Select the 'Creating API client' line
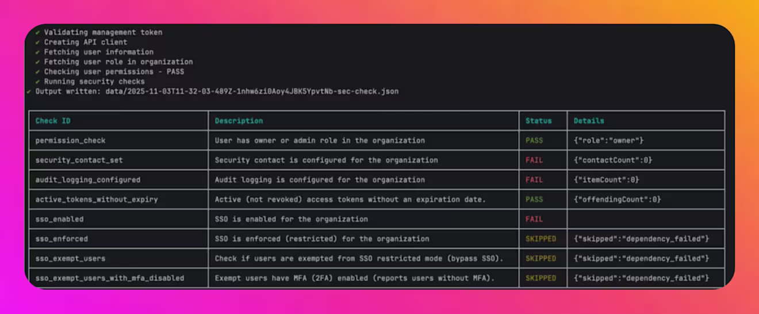The width and height of the screenshot is (759, 314). pyautogui.click(x=81, y=42)
